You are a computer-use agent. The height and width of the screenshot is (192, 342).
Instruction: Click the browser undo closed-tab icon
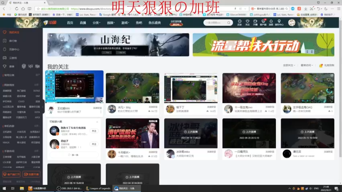tap(319, 9)
